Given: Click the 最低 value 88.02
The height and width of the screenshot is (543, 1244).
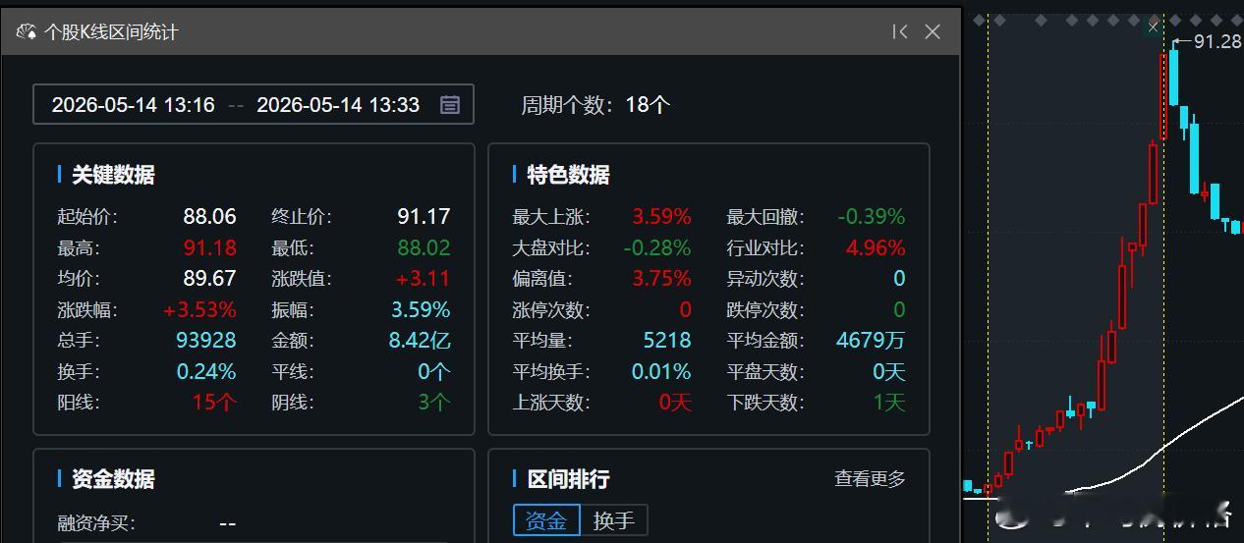Looking at the screenshot, I should coord(424,247).
